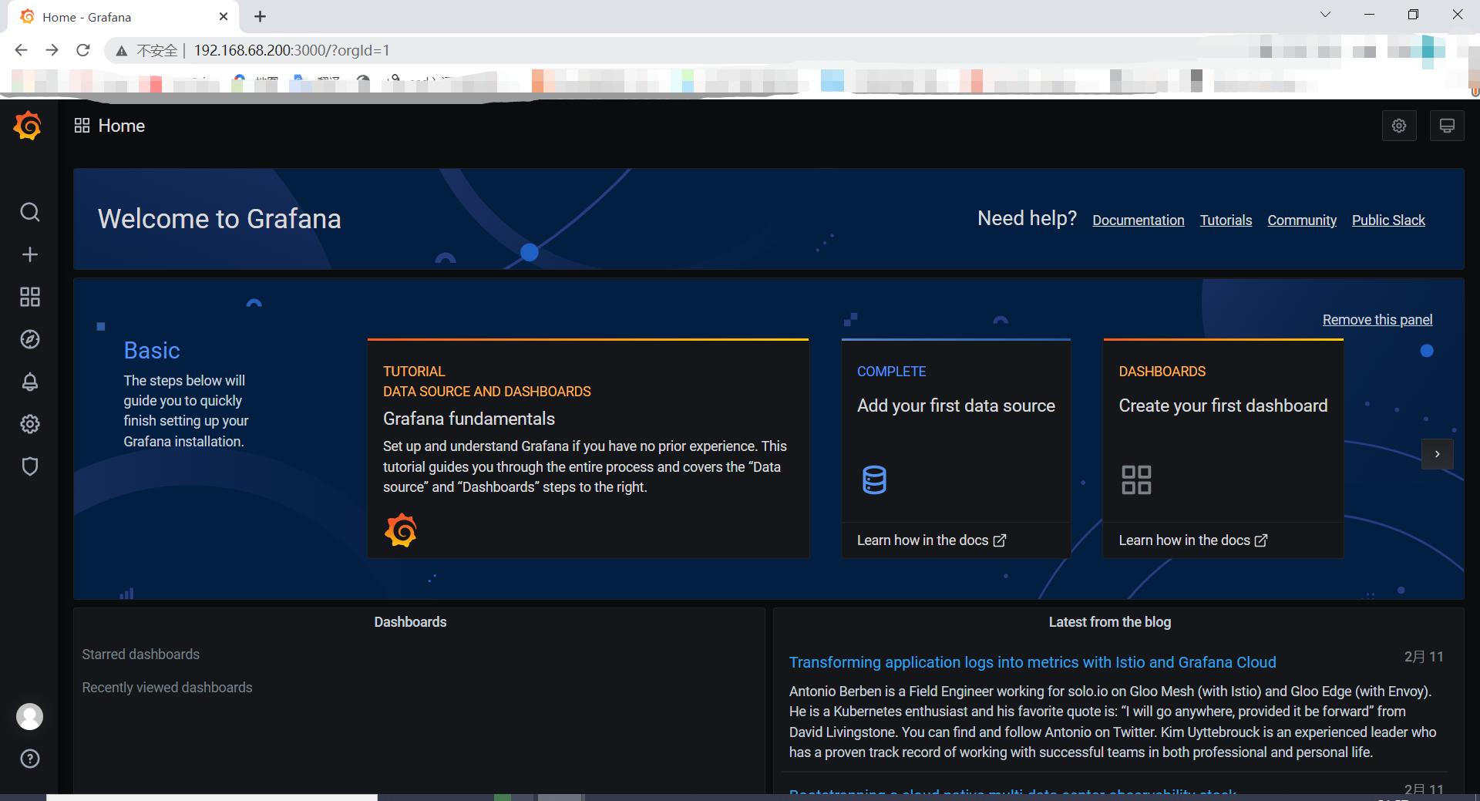
Task: Close the Home - Grafana browser tab
Action: point(224,16)
